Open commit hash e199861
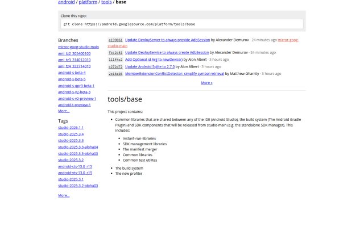The height and width of the screenshot is (227, 364). click(x=115, y=40)
